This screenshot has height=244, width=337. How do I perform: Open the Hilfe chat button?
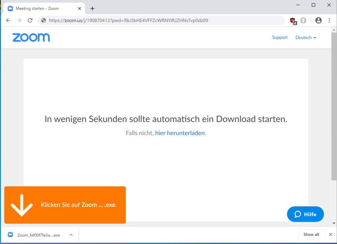(x=305, y=214)
